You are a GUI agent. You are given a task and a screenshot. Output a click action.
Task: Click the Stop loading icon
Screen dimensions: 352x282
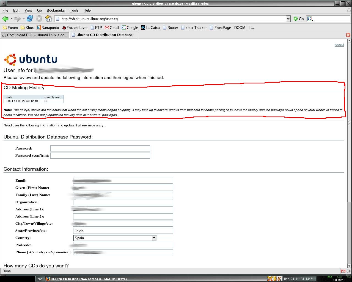(39, 19)
